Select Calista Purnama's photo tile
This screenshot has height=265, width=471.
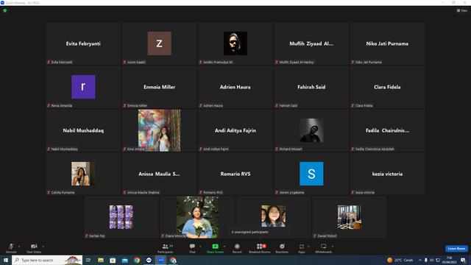(x=83, y=174)
